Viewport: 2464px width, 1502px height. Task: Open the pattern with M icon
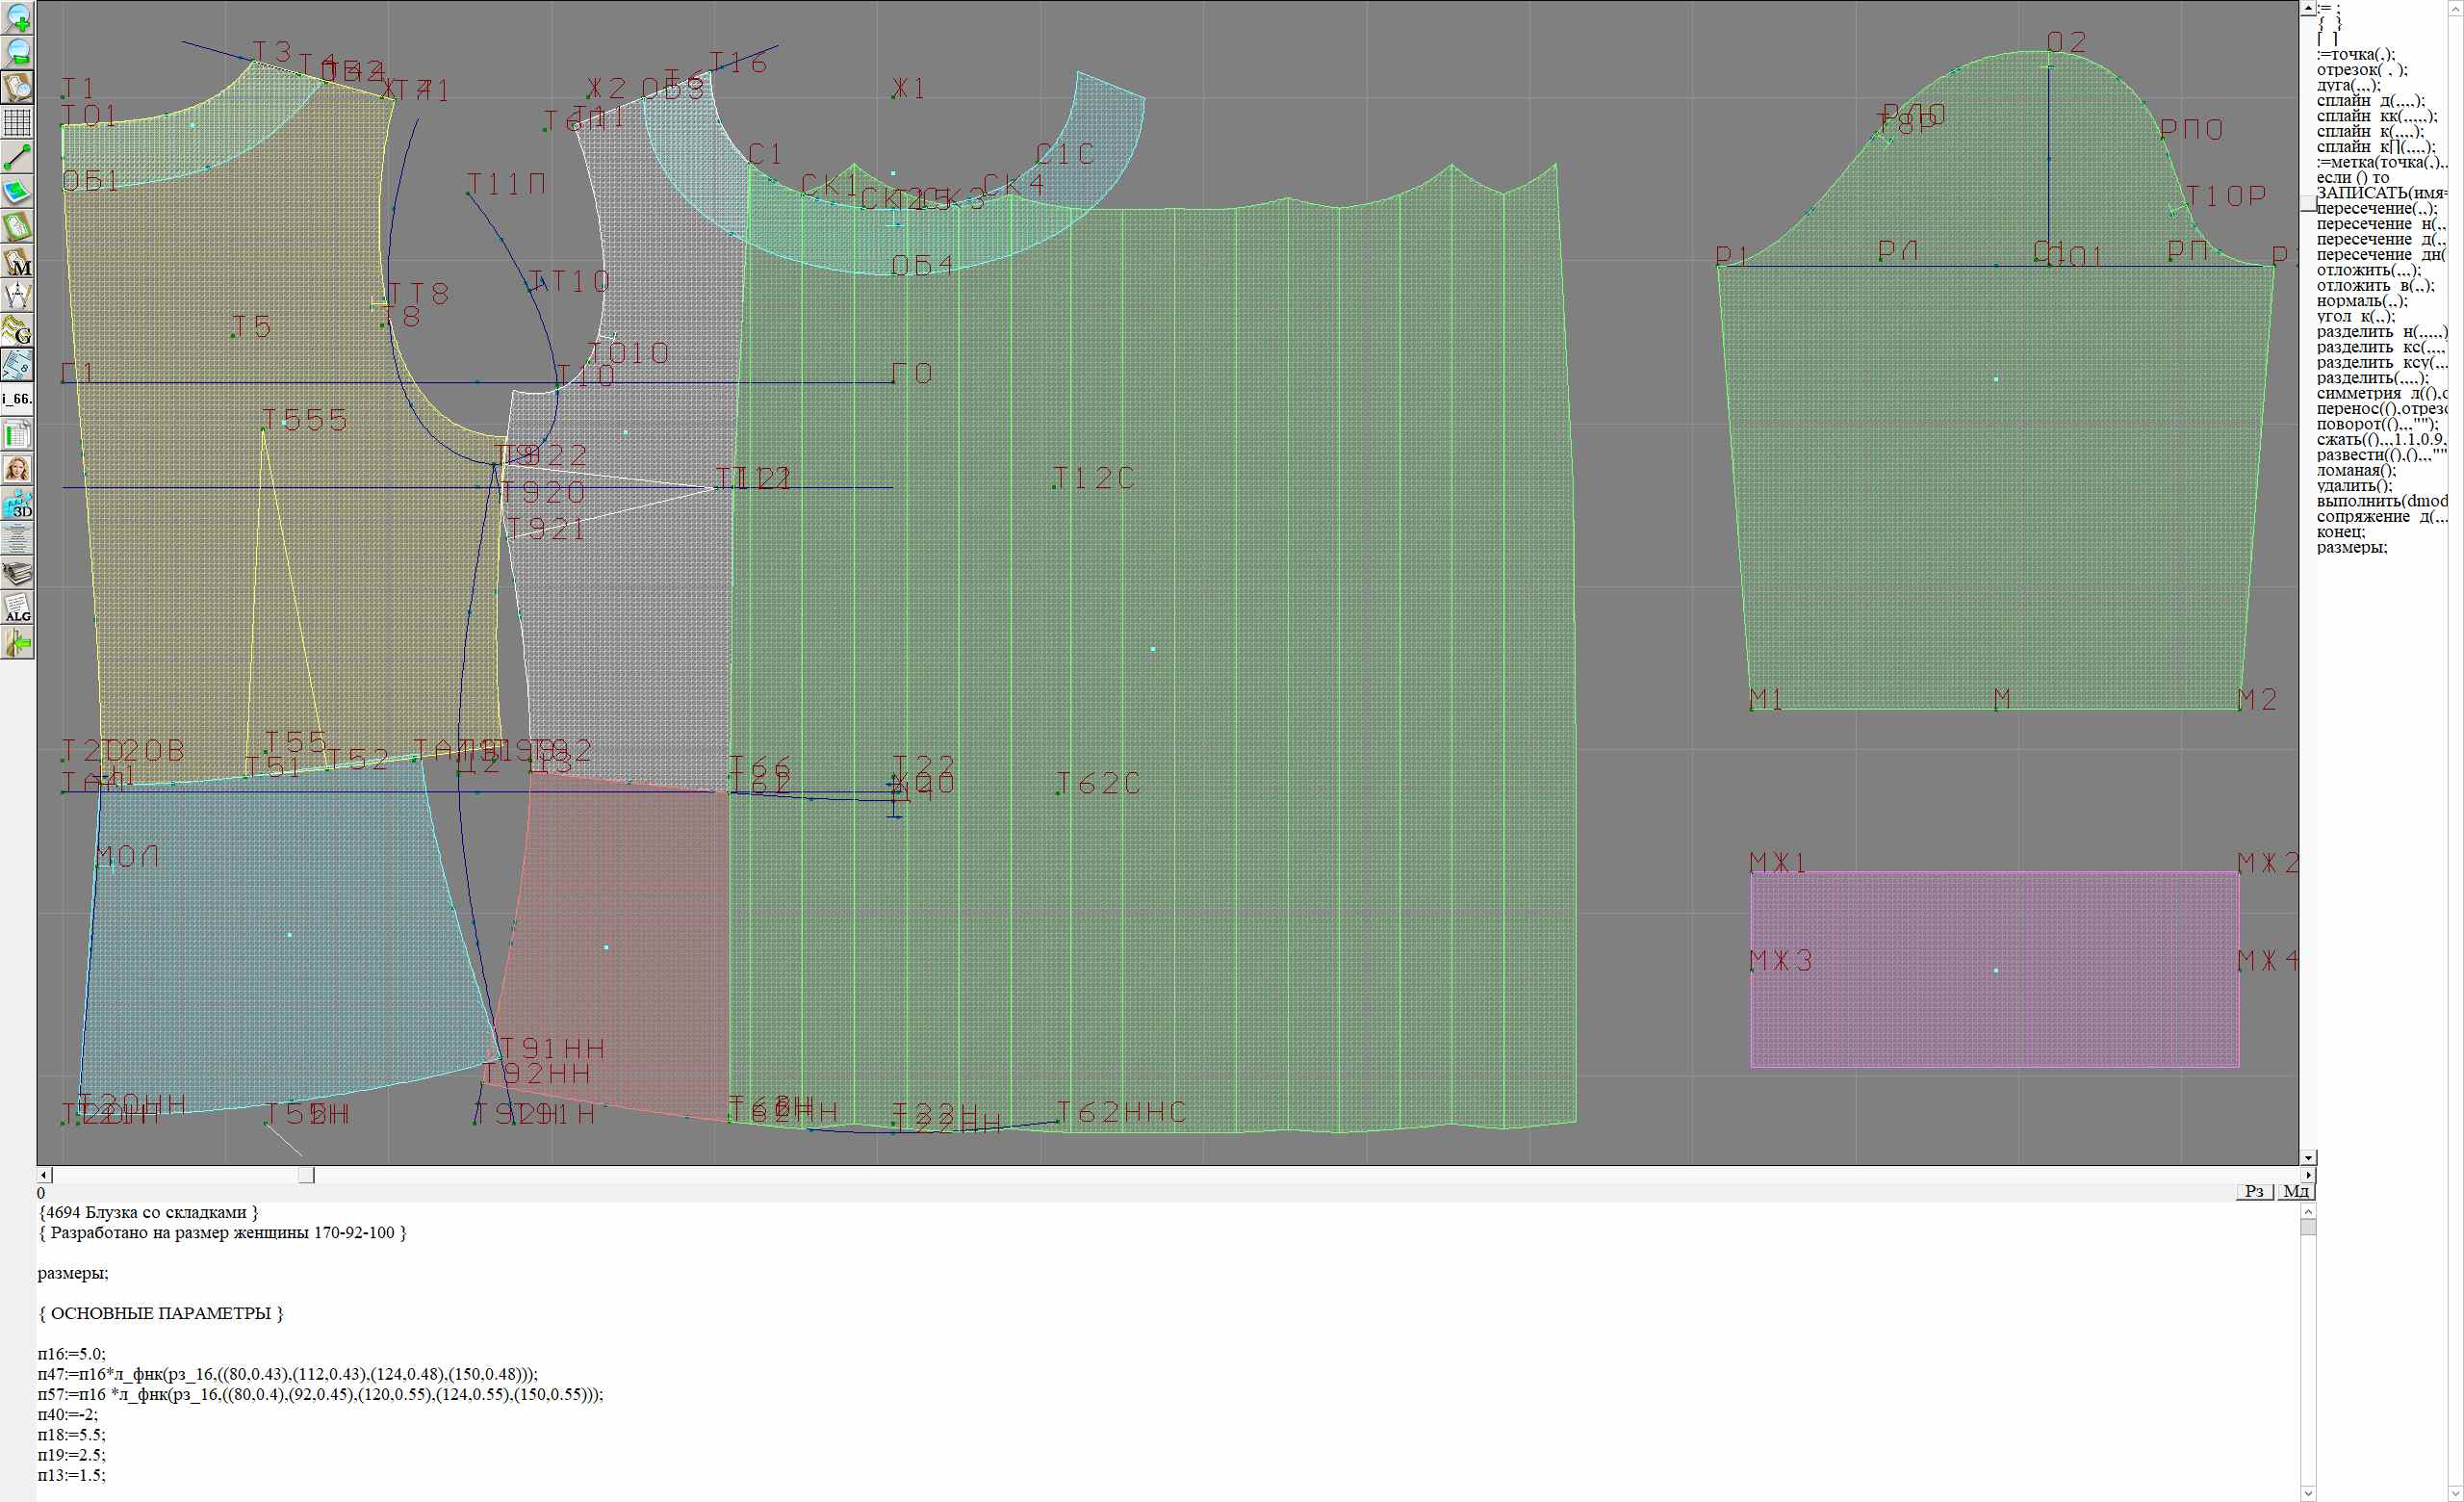[17, 261]
